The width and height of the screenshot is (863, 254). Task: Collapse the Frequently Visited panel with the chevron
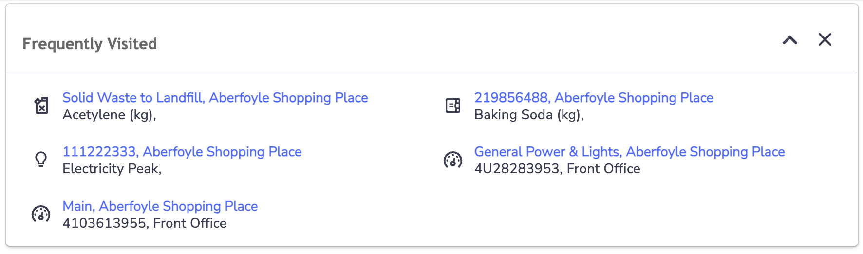790,40
